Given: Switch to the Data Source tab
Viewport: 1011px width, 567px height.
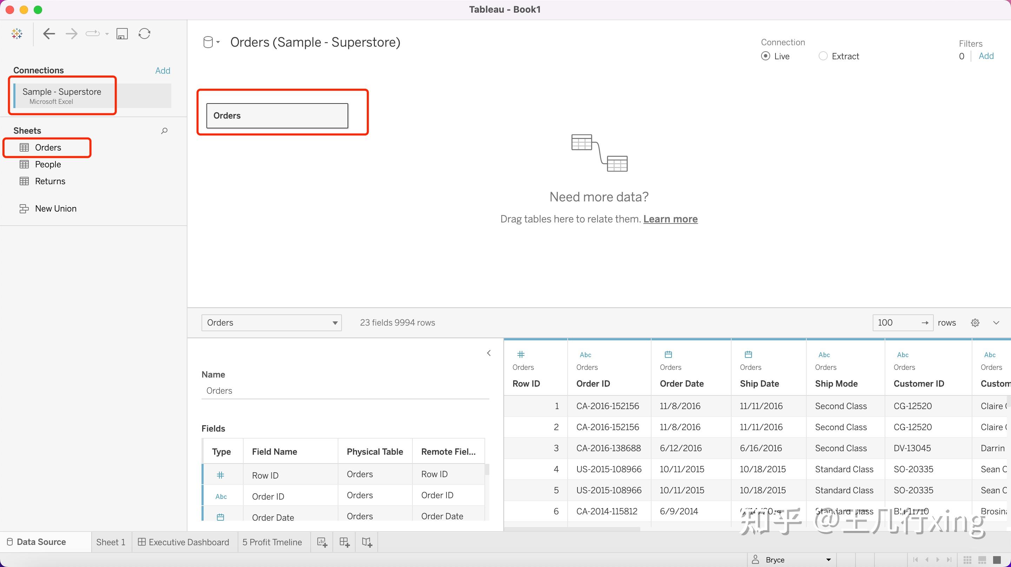Looking at the screenshot, I should point(46,542).
